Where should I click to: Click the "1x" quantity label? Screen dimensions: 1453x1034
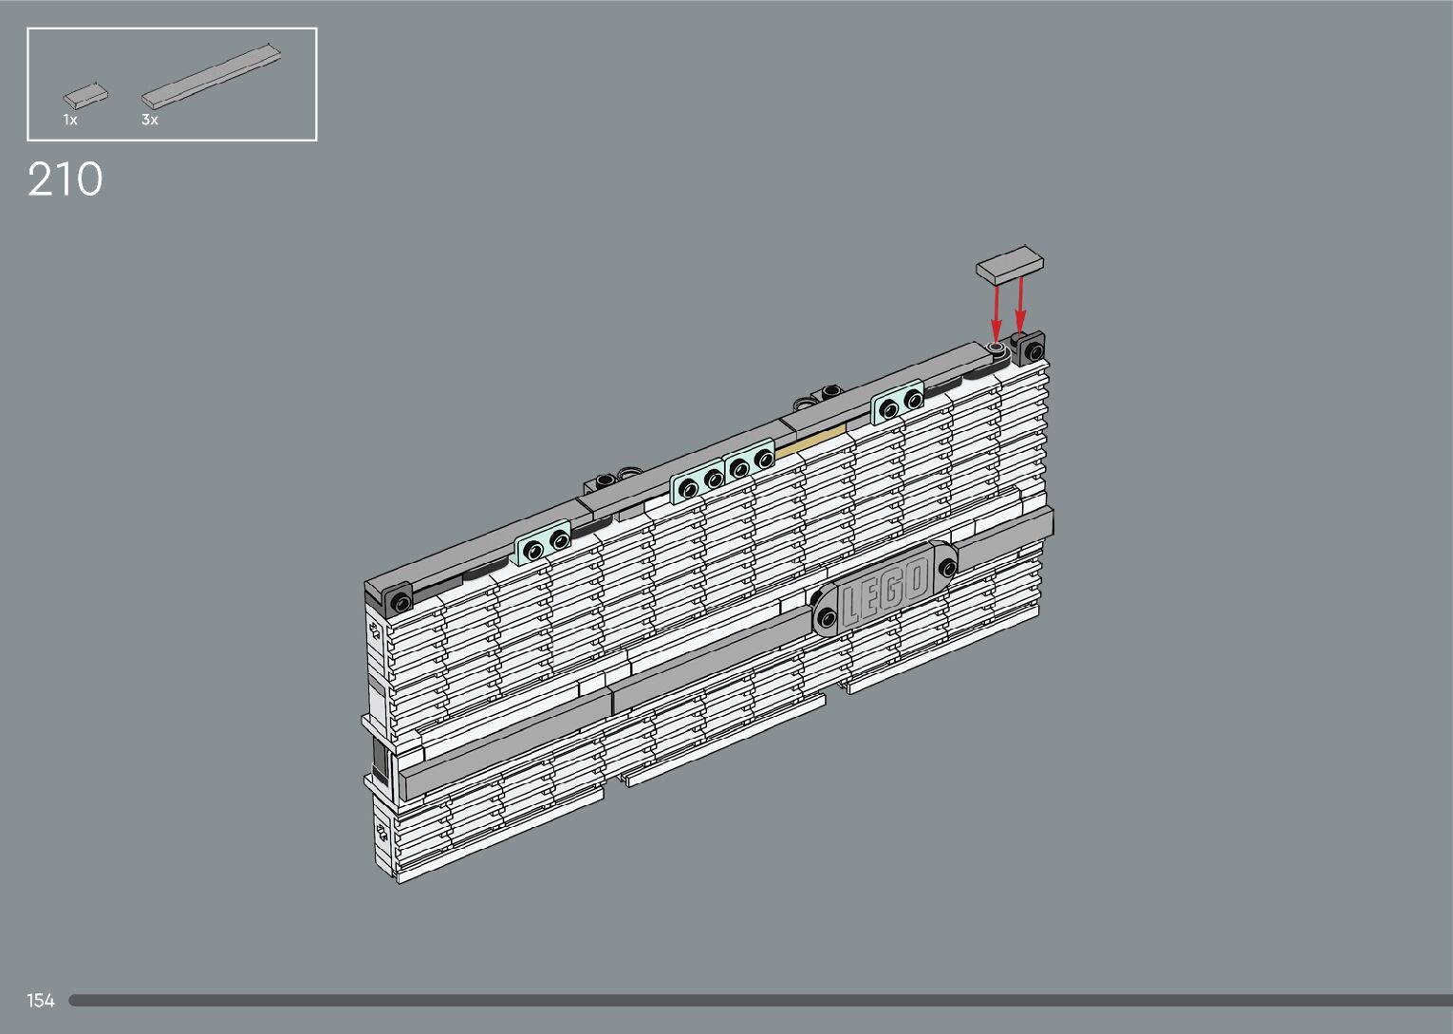click(x=70, y=121)
